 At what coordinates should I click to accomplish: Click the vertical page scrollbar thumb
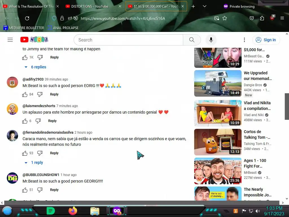(x=287, y=107)
